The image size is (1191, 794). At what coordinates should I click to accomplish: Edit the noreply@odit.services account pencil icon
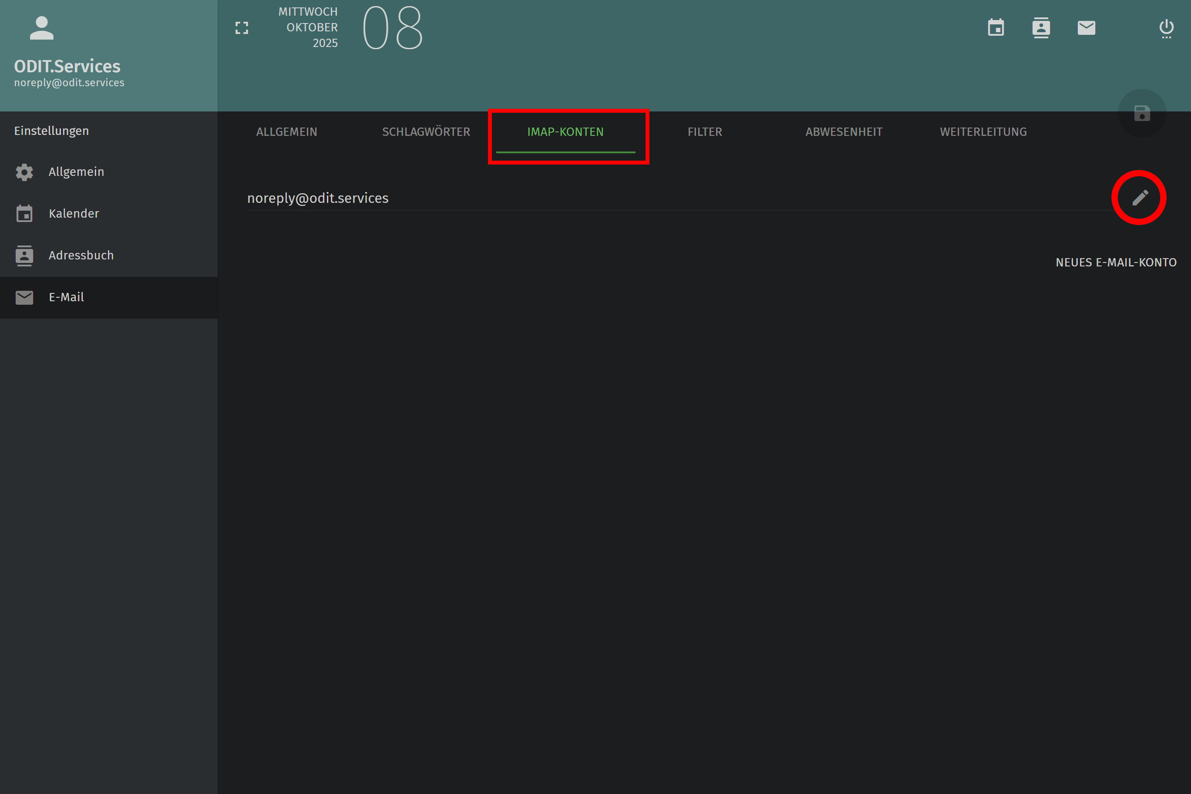click(1139, 198)
